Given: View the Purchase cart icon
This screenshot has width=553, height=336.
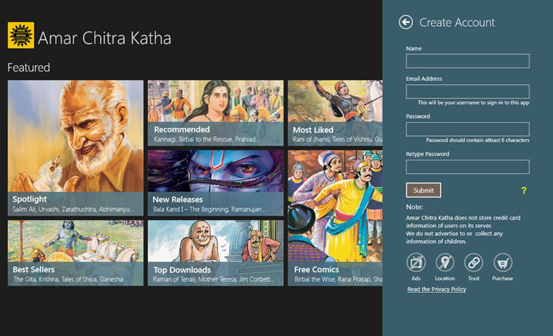Looking at the screenshot, I should coord(503,263).
